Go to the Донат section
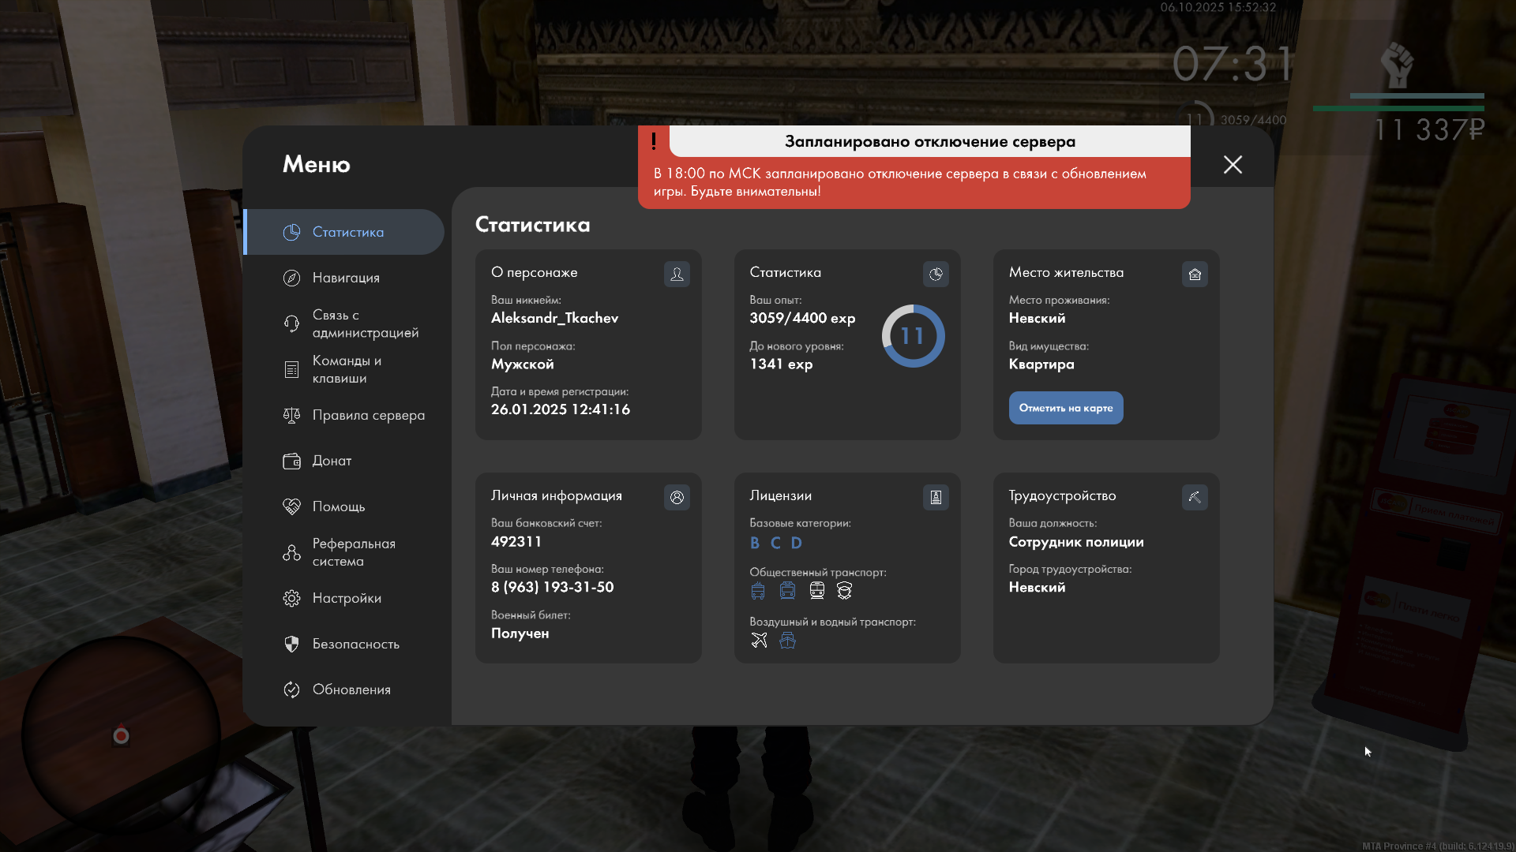The image size is (1516, 852). point(332,461)
